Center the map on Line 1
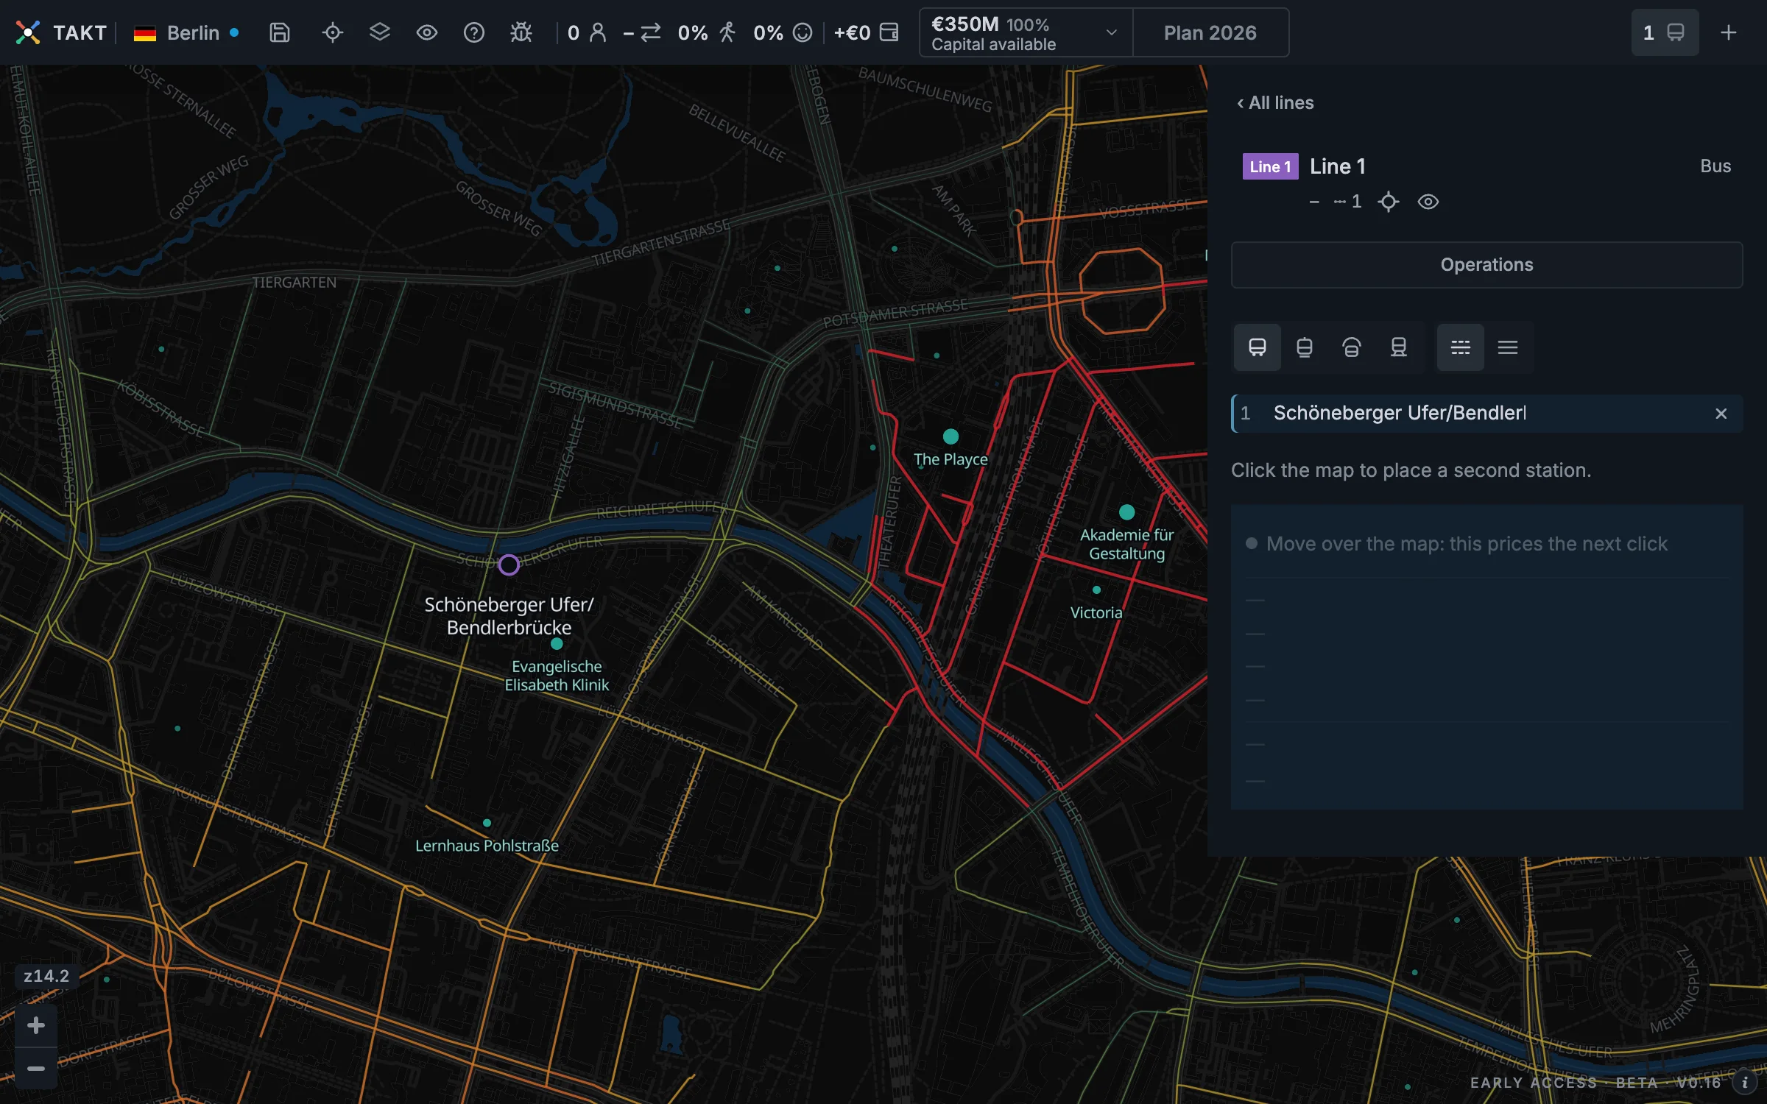 pos(1389,202)
